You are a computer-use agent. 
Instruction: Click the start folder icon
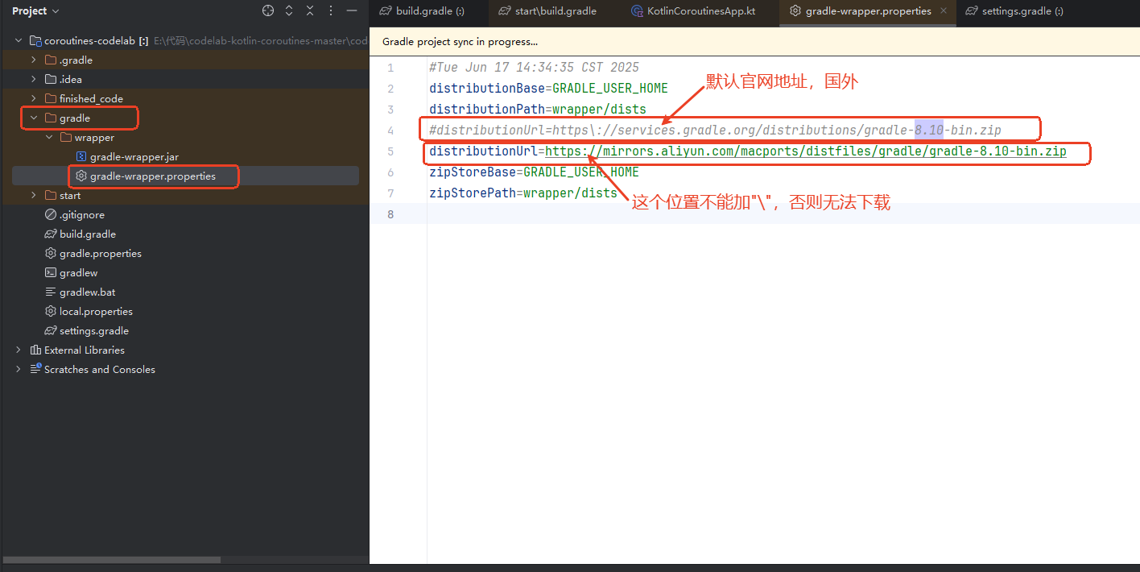click(x=51, y=195)
